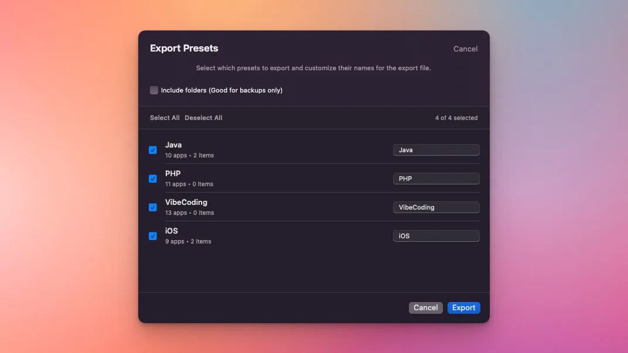Click the VibeCoding preset name label

(186, 202)
